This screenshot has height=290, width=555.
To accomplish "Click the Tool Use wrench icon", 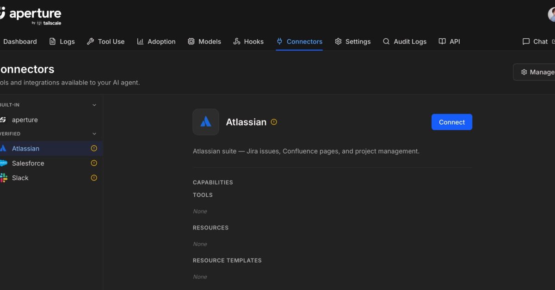I will point(90,42).
